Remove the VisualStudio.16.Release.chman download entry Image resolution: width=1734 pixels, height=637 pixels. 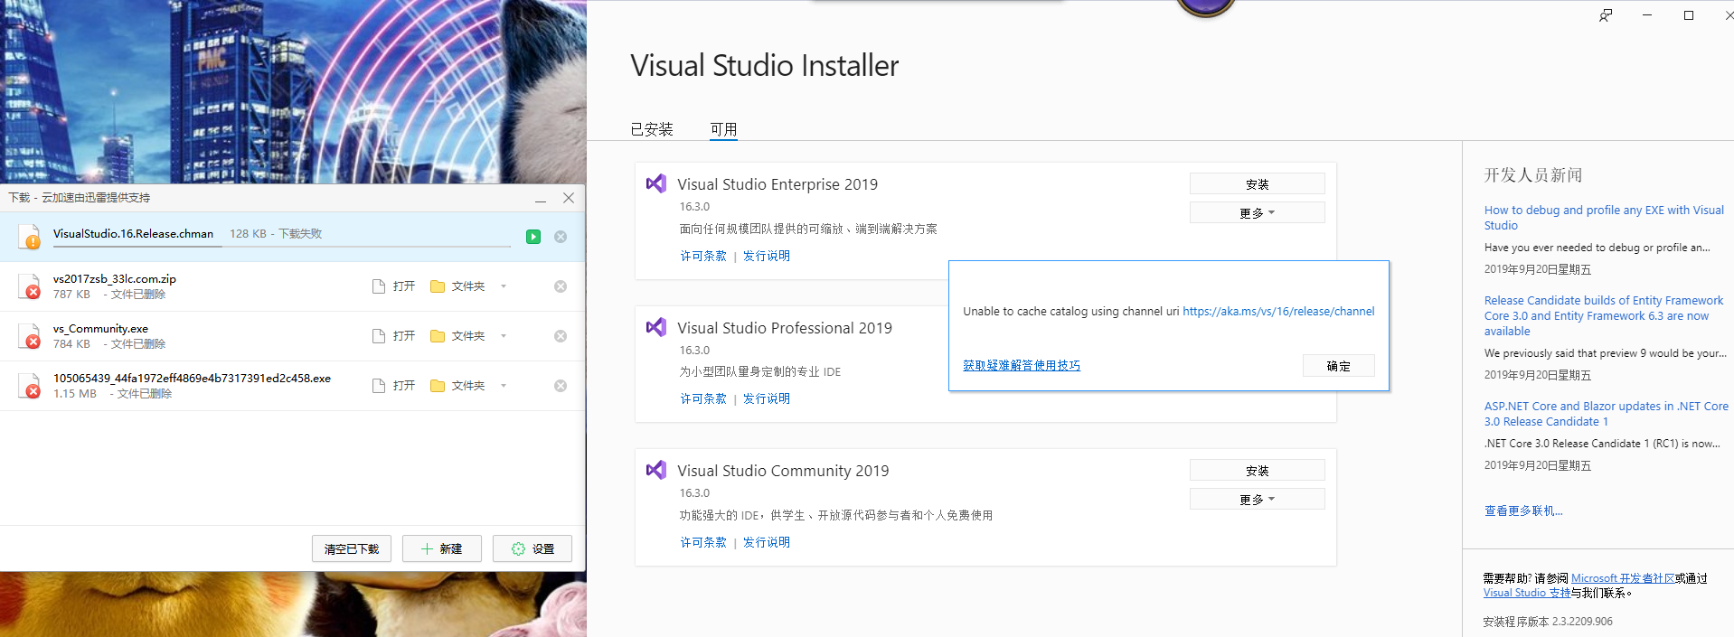pyautogui.click(x=561, y=237)
